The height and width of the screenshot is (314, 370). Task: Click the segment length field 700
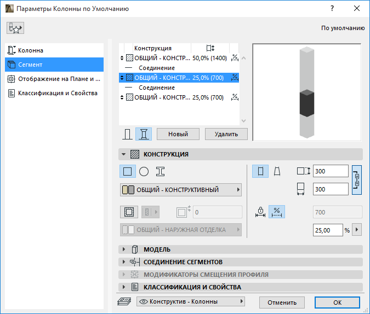338,212
